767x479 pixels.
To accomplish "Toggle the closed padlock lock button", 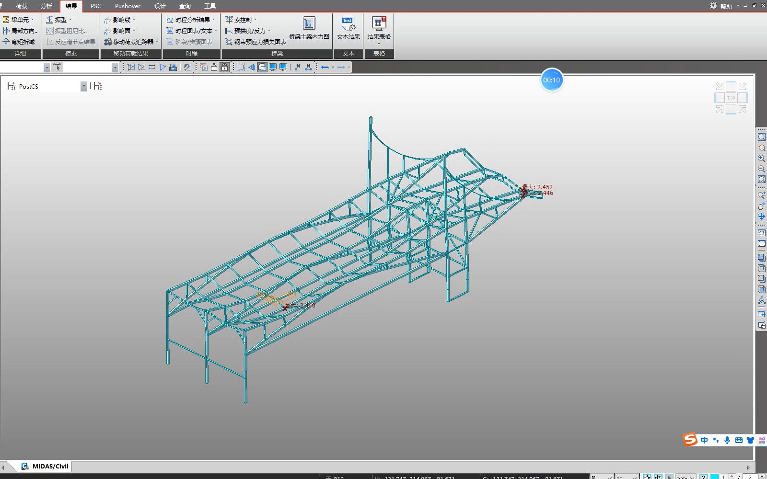I will pos(224,67).
